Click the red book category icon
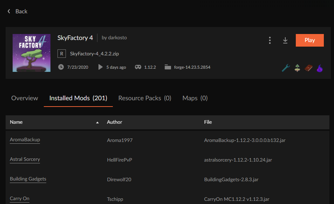 [308, 68]
